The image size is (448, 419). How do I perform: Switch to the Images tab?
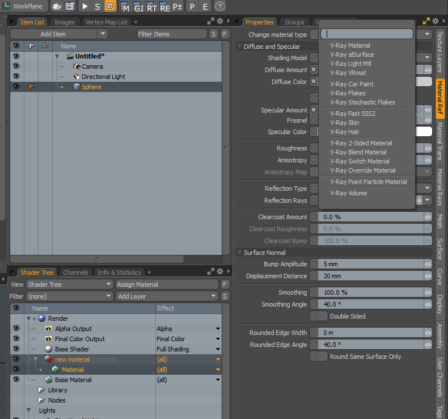click(64, 22)
